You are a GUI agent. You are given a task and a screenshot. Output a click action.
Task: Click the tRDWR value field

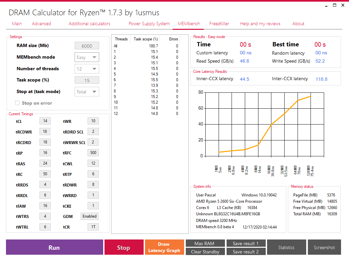click(93, 184)
